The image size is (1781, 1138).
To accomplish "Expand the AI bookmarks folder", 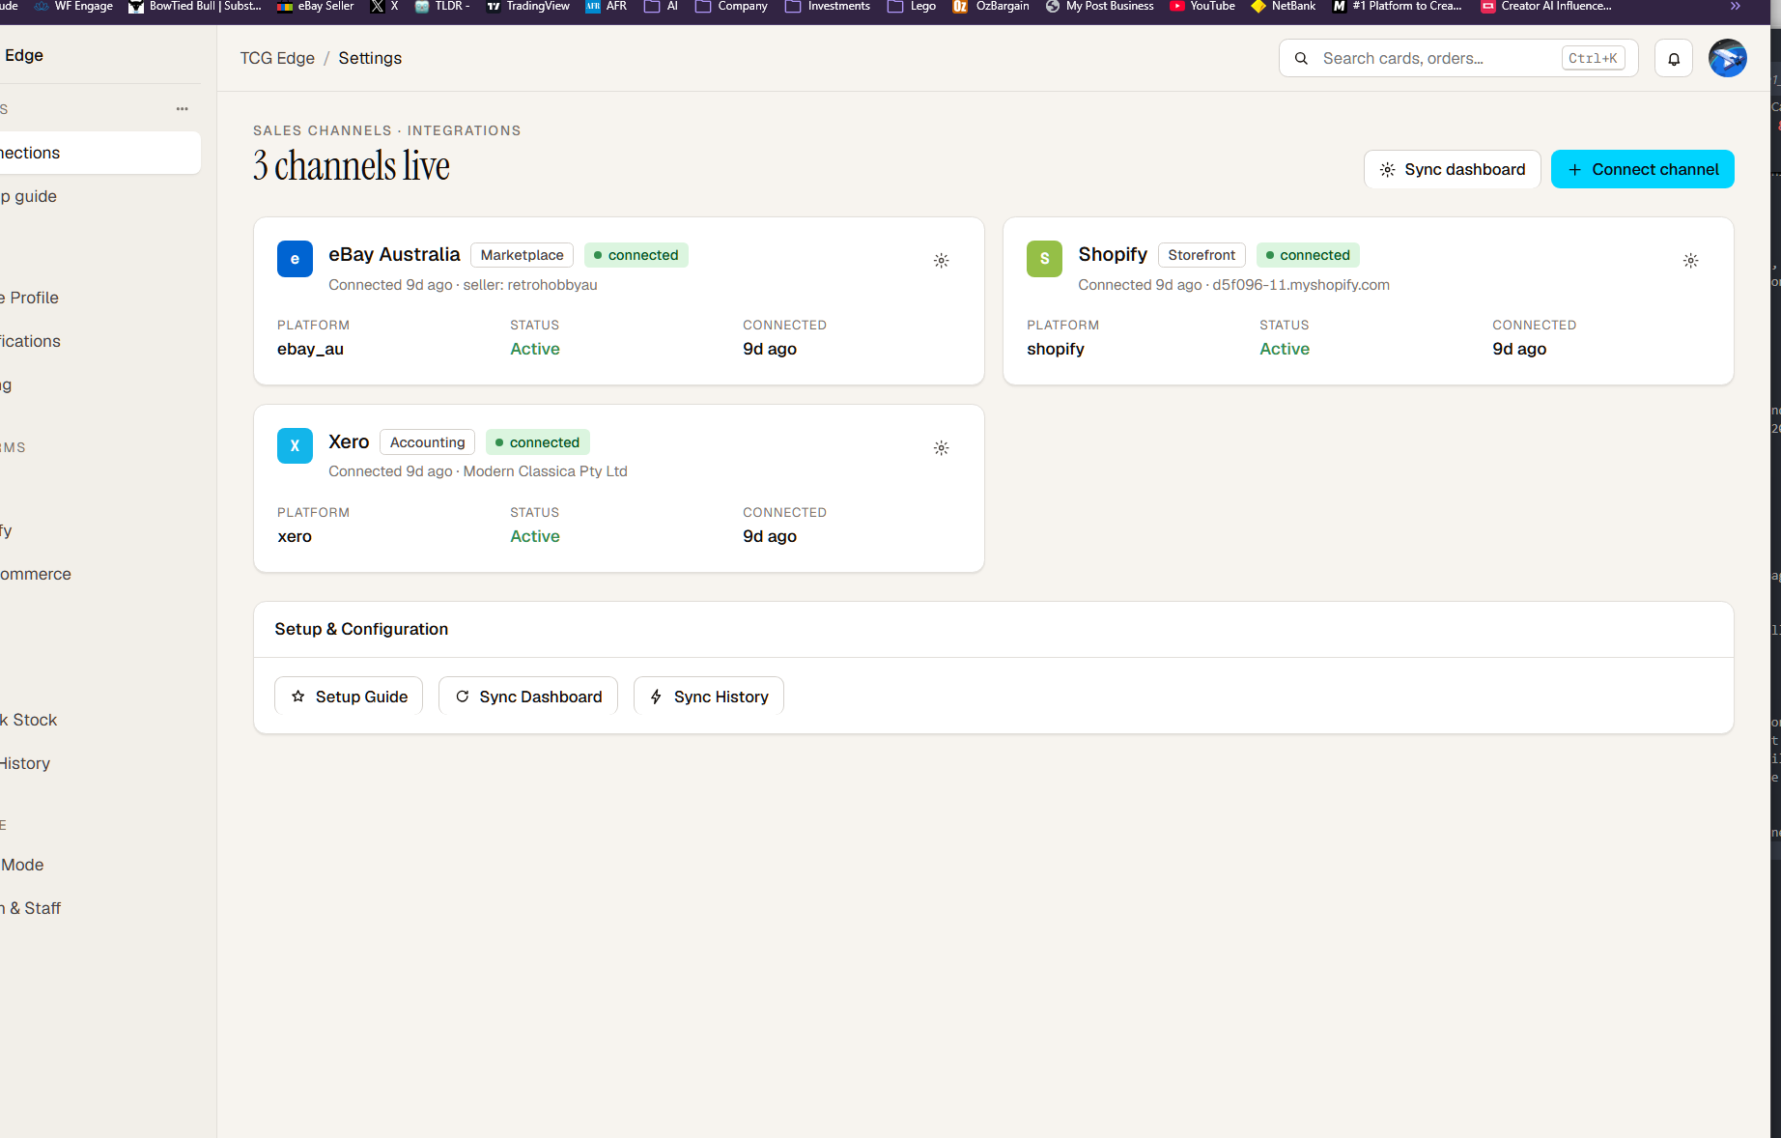I will click(662, 6).
